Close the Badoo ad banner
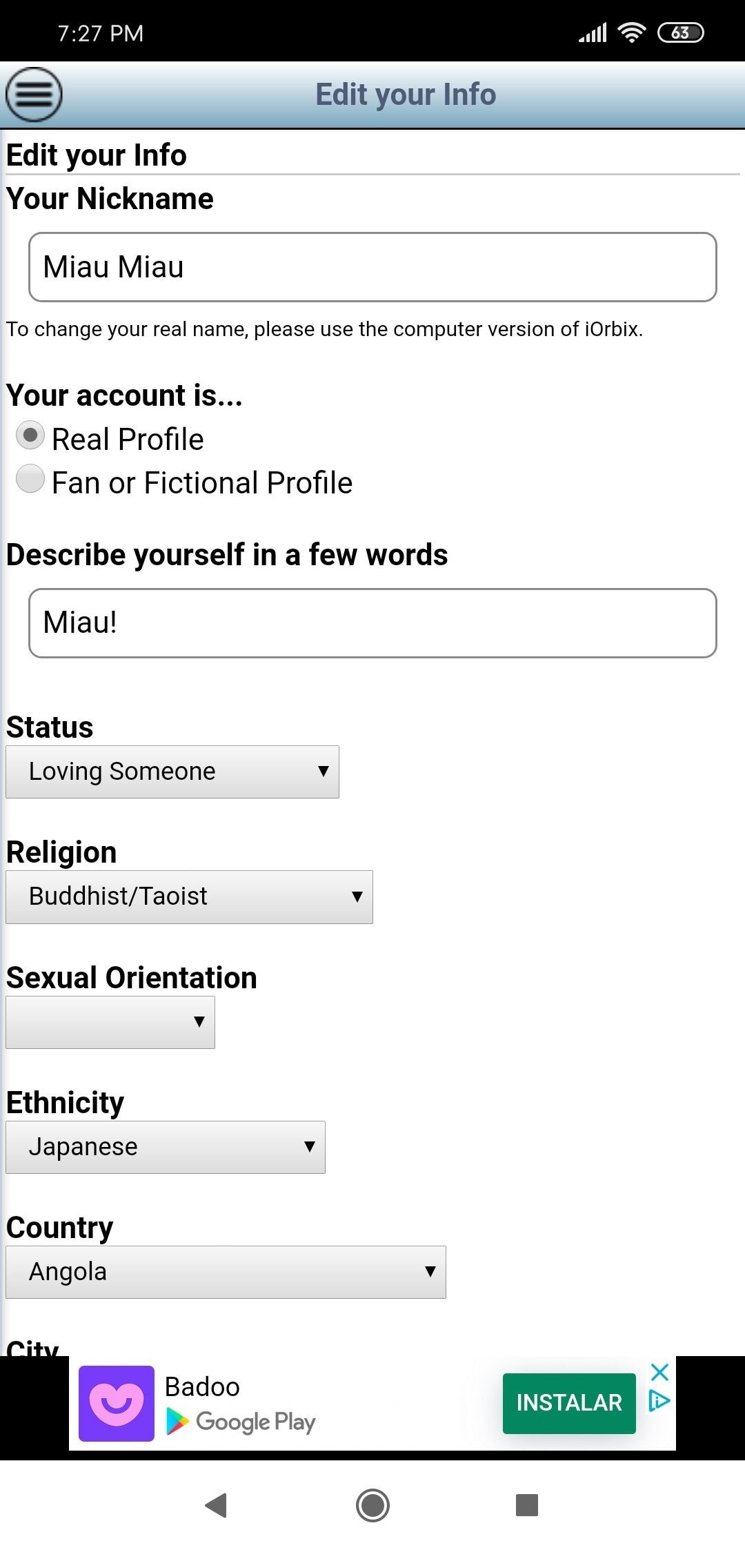The height and width of the screenshot is (1550, 745). pyautogui.click(x=659, y=1372)
